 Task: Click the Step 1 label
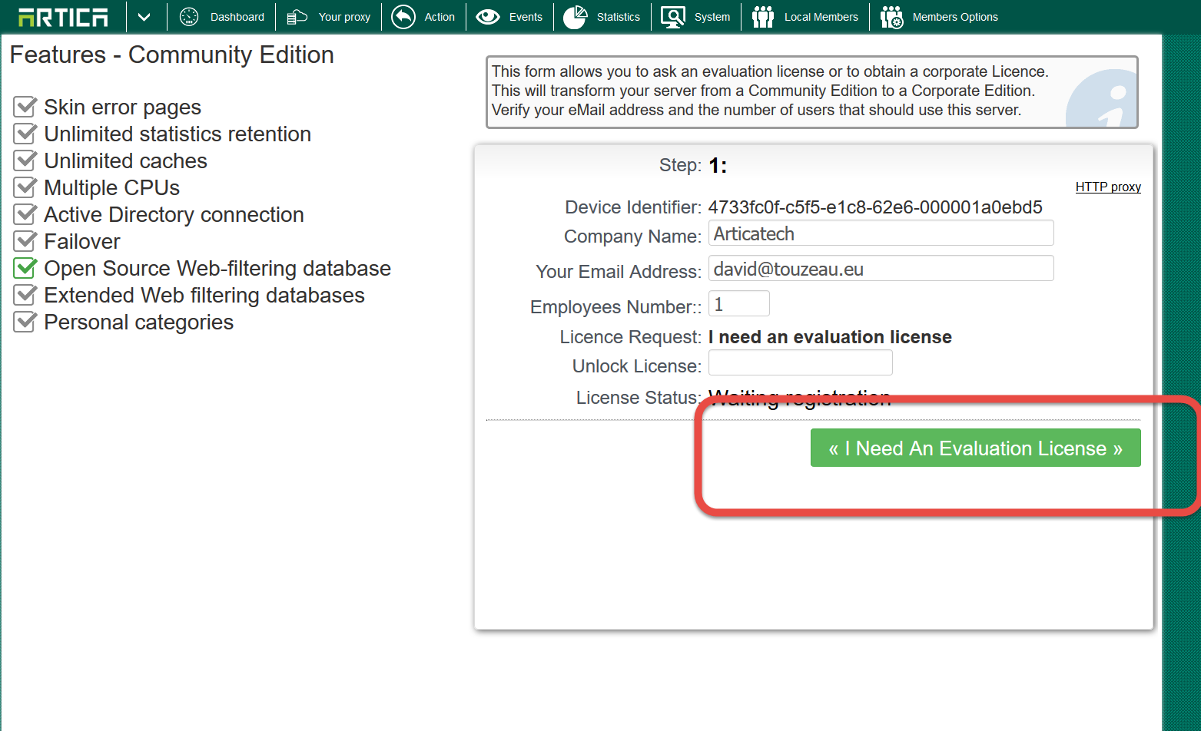(693, 165)
